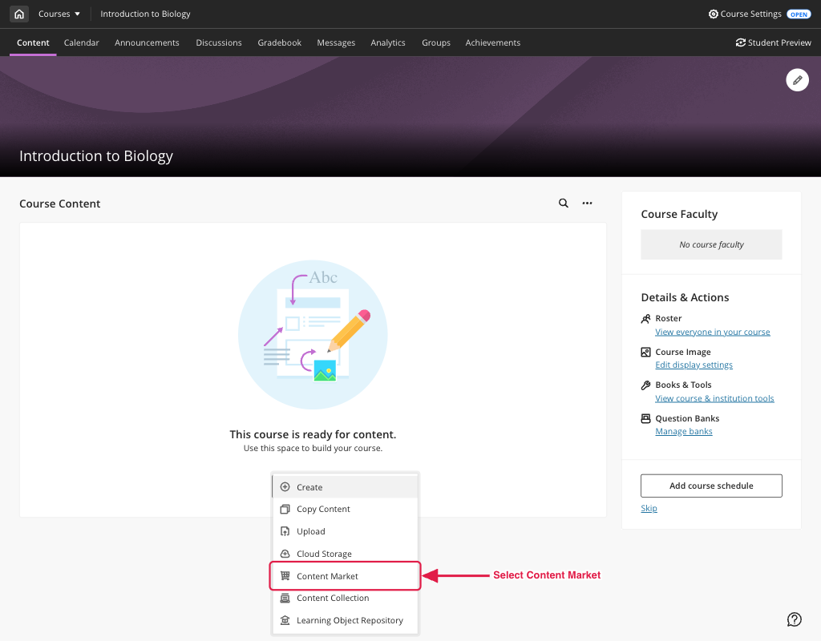Switch to the Calendar tab
The width and height of the screenshot is (821, 641).
81,43
